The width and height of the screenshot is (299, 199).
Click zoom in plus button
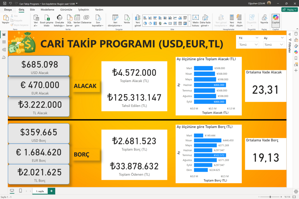281,197
